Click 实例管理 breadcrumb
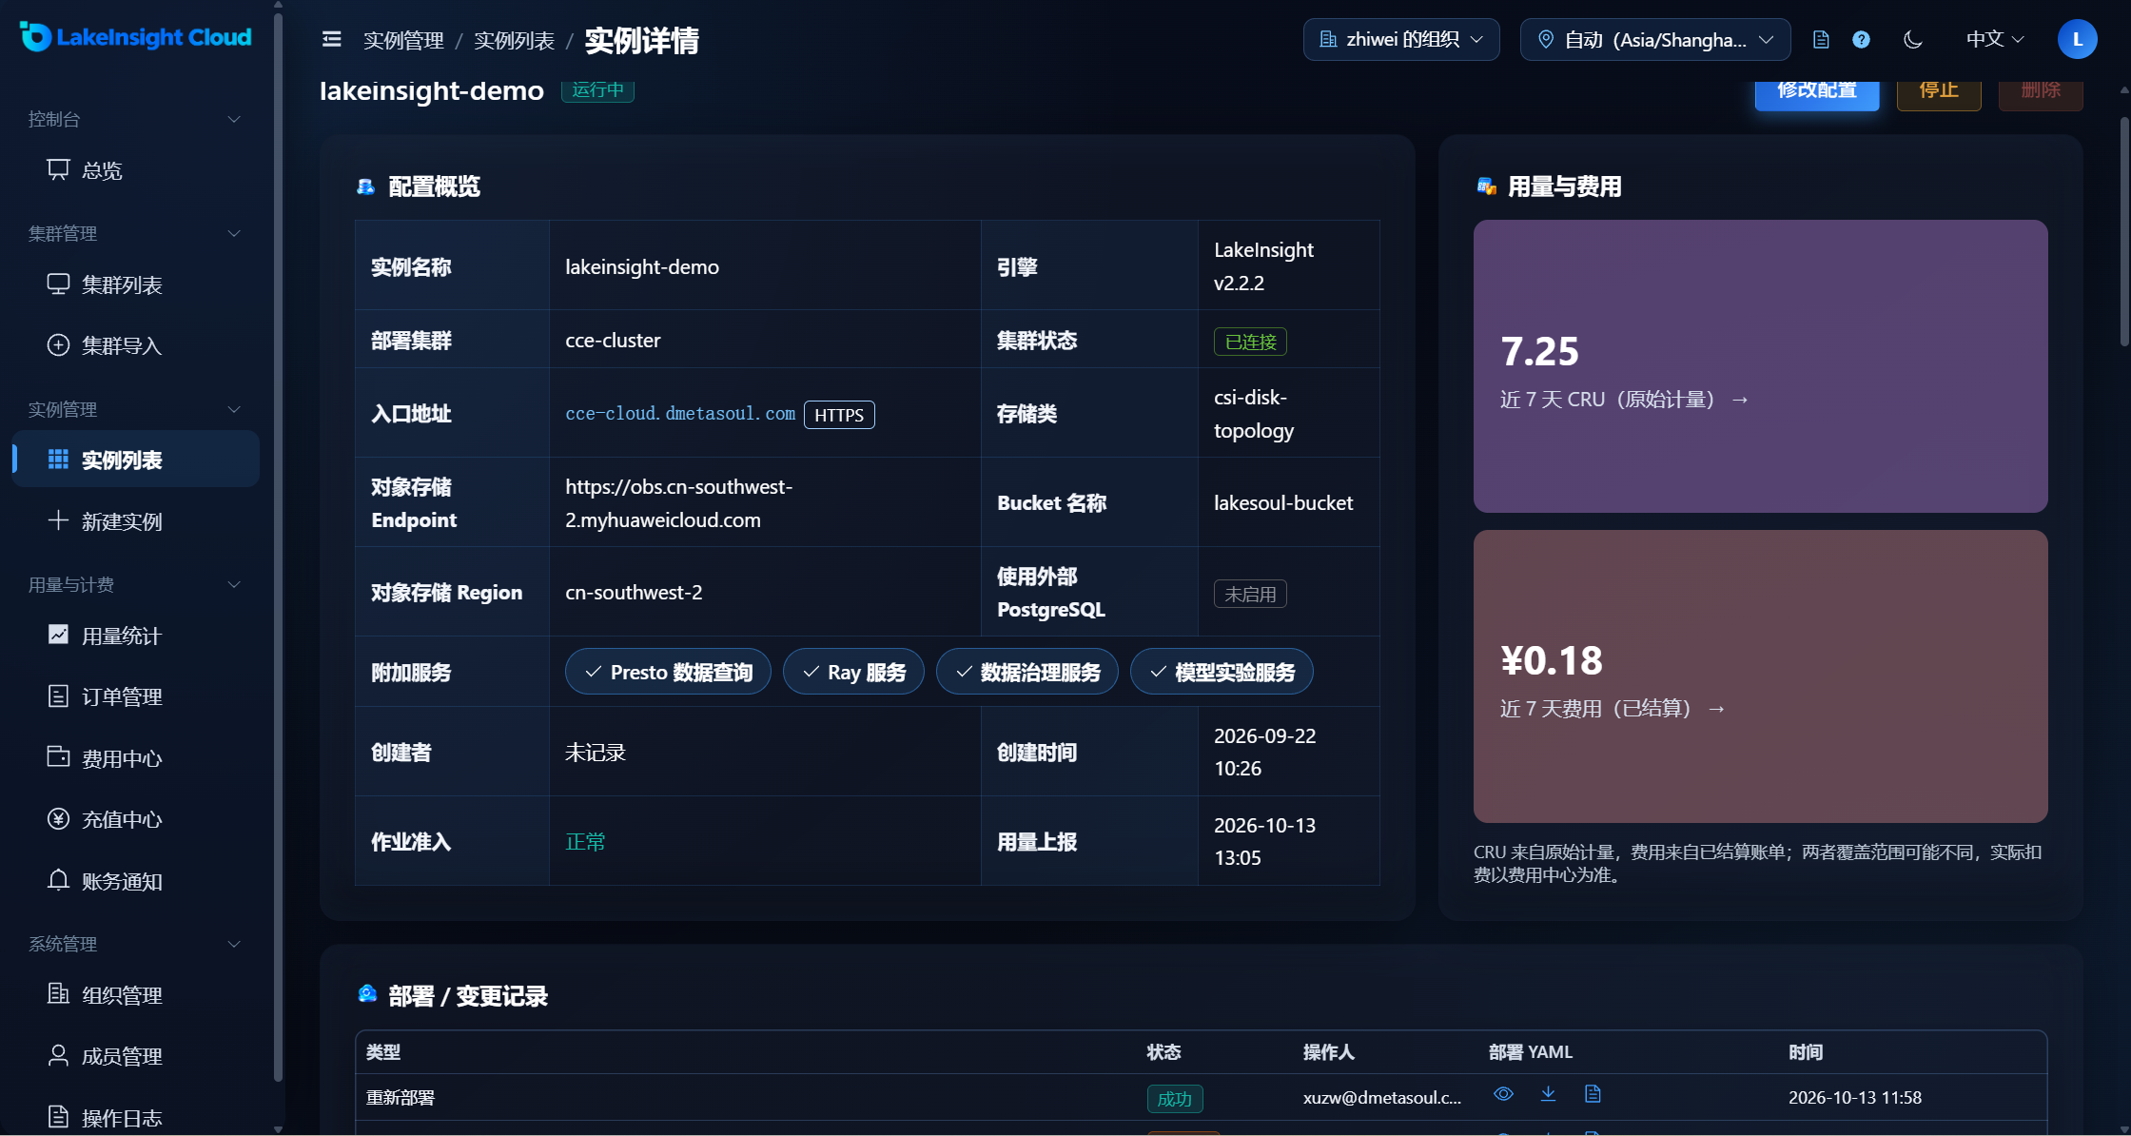 tap(403, 41)
